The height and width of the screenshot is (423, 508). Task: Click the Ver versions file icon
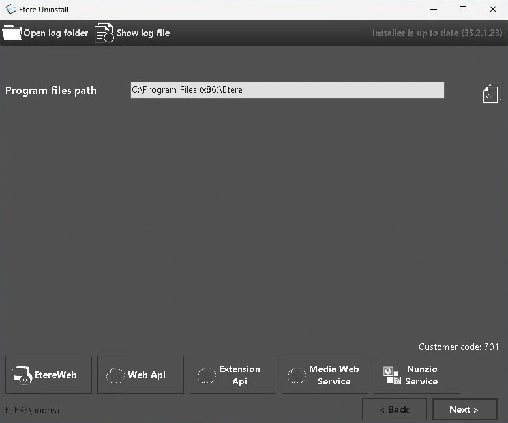[492, 93]
